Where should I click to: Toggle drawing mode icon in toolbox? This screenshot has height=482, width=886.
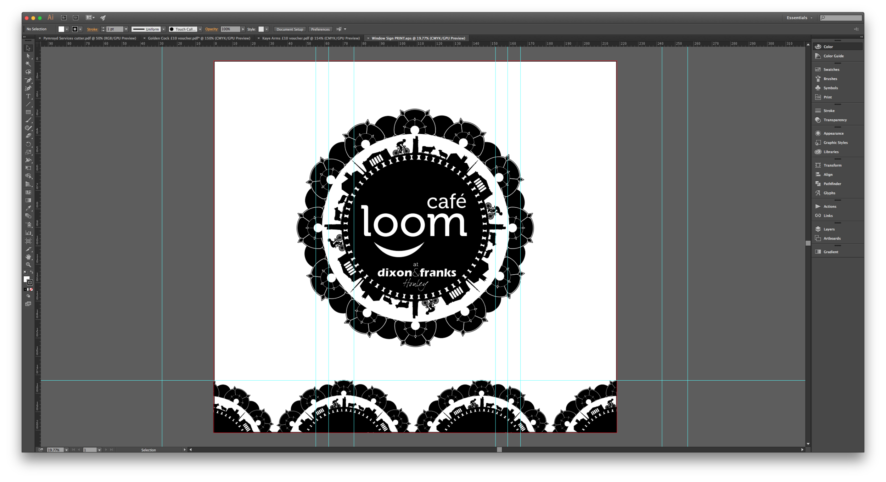tap(28, 296)
